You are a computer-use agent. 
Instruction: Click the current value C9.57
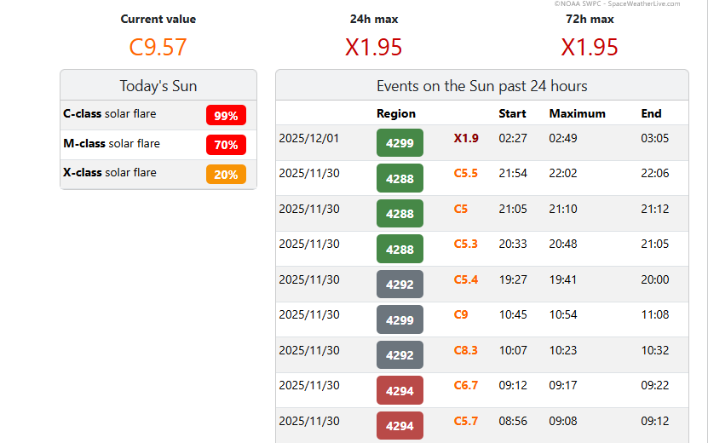pos(158,47)
